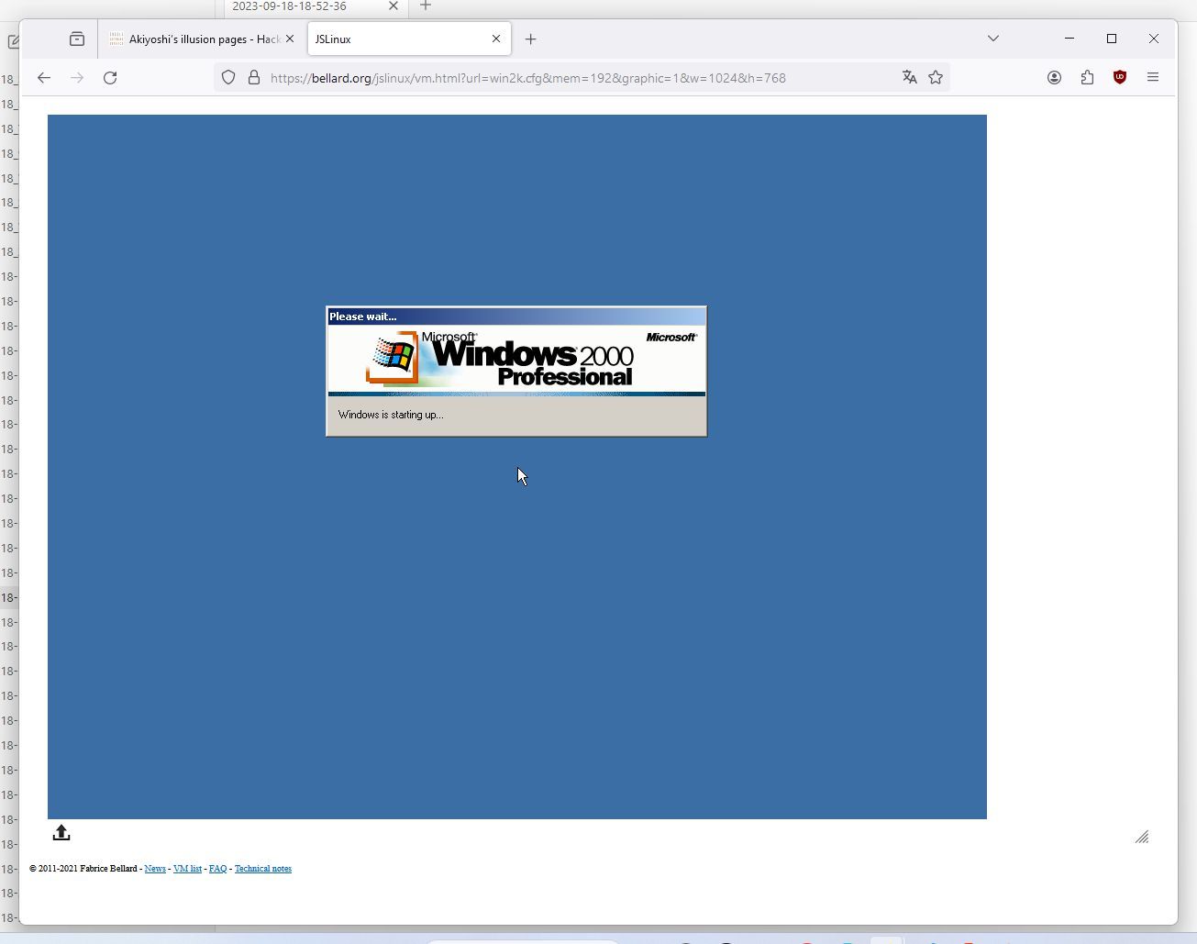Close the Firefox window
1197x944 pixels.
click(x=1154, y=39)
